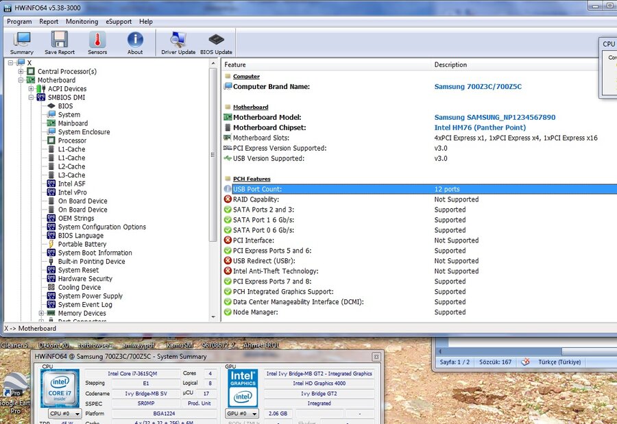617x424 pixels.
Task: Collapse the Motherboard tree node
Action: pos(21,80)
